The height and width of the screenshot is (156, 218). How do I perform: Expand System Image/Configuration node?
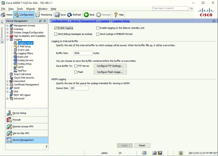point(7,32)
